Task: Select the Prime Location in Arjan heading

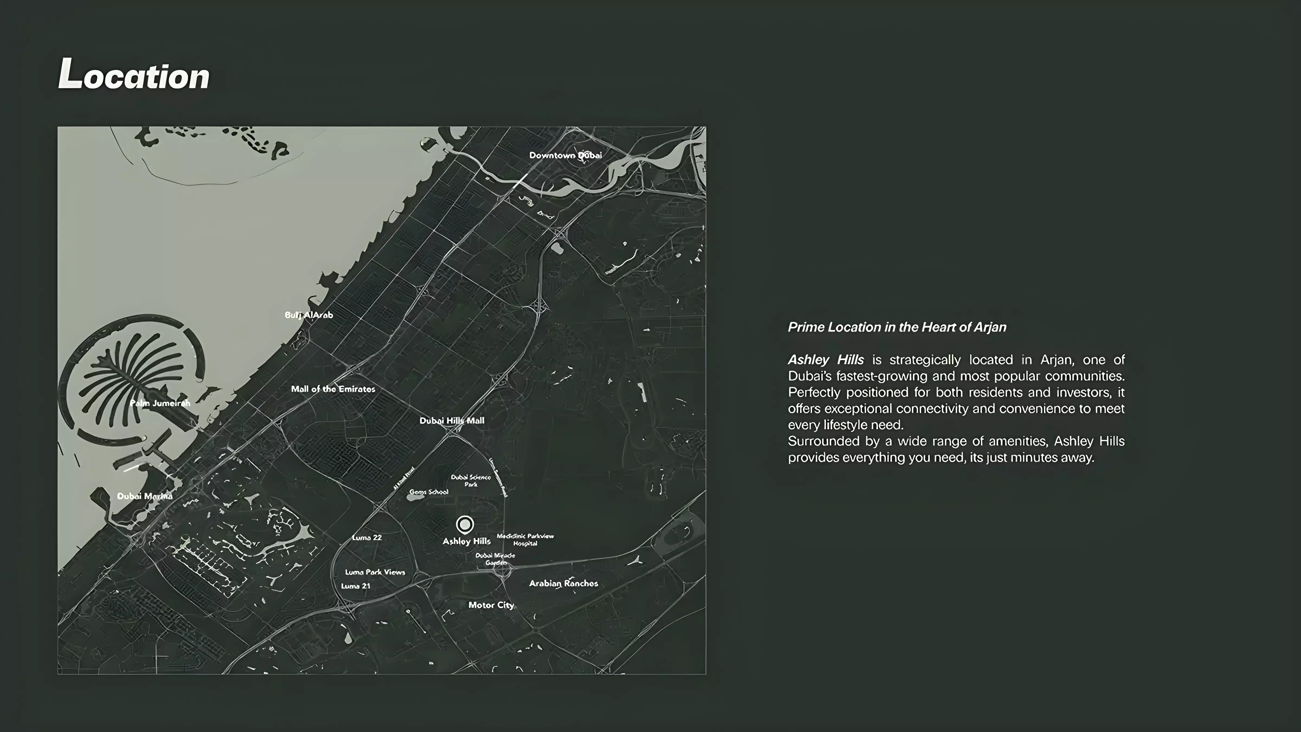Action: [x=897, y=327]
